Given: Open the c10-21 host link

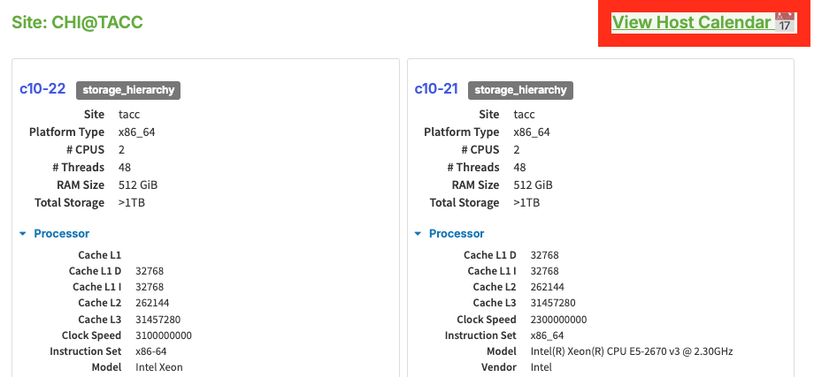Looking at the screenshot, I should coord(436,89).
